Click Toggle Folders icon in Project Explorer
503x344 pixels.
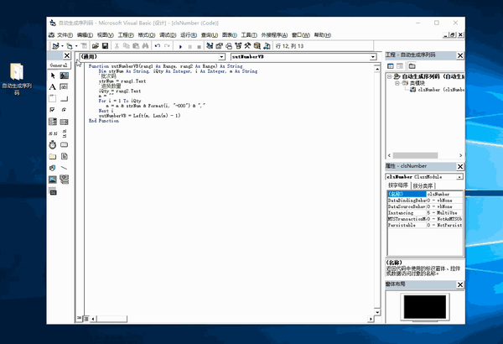pyautogui.click(x=412, y=66)
